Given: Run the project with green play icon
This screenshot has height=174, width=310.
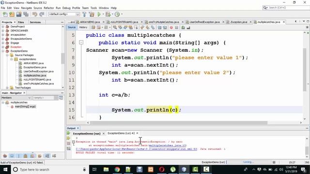Looking at the screenshot, I should point(99,14).
